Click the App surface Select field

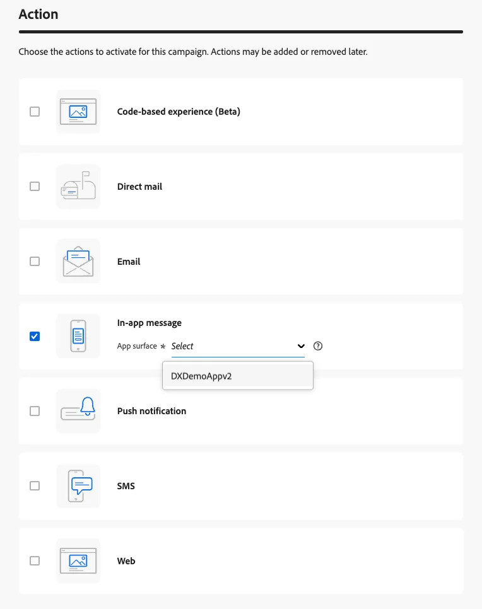point(238,347)
